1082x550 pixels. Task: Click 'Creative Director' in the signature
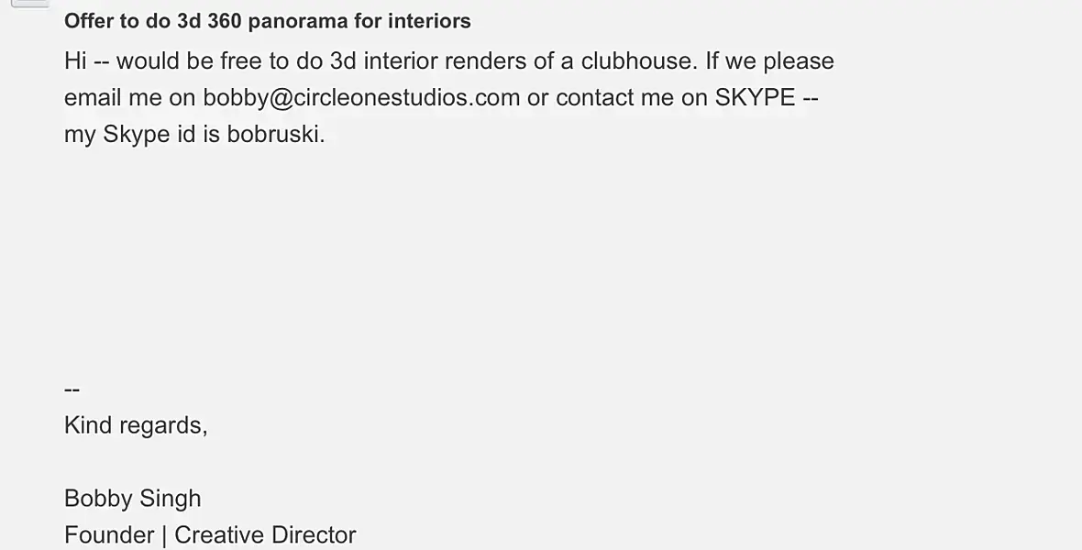point(265,535)
